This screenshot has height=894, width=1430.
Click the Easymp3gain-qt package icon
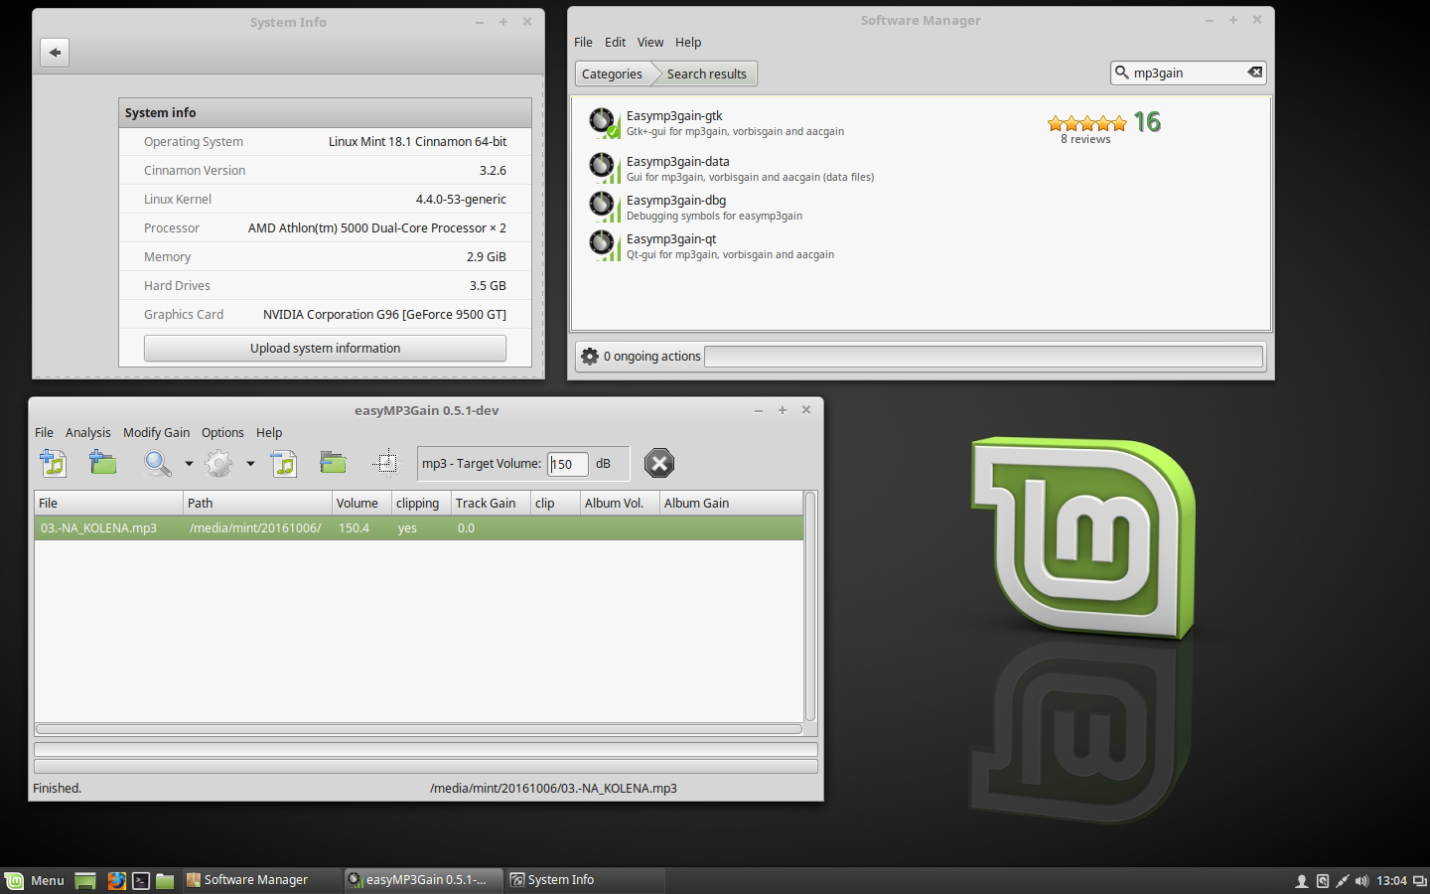pos(604,245)
